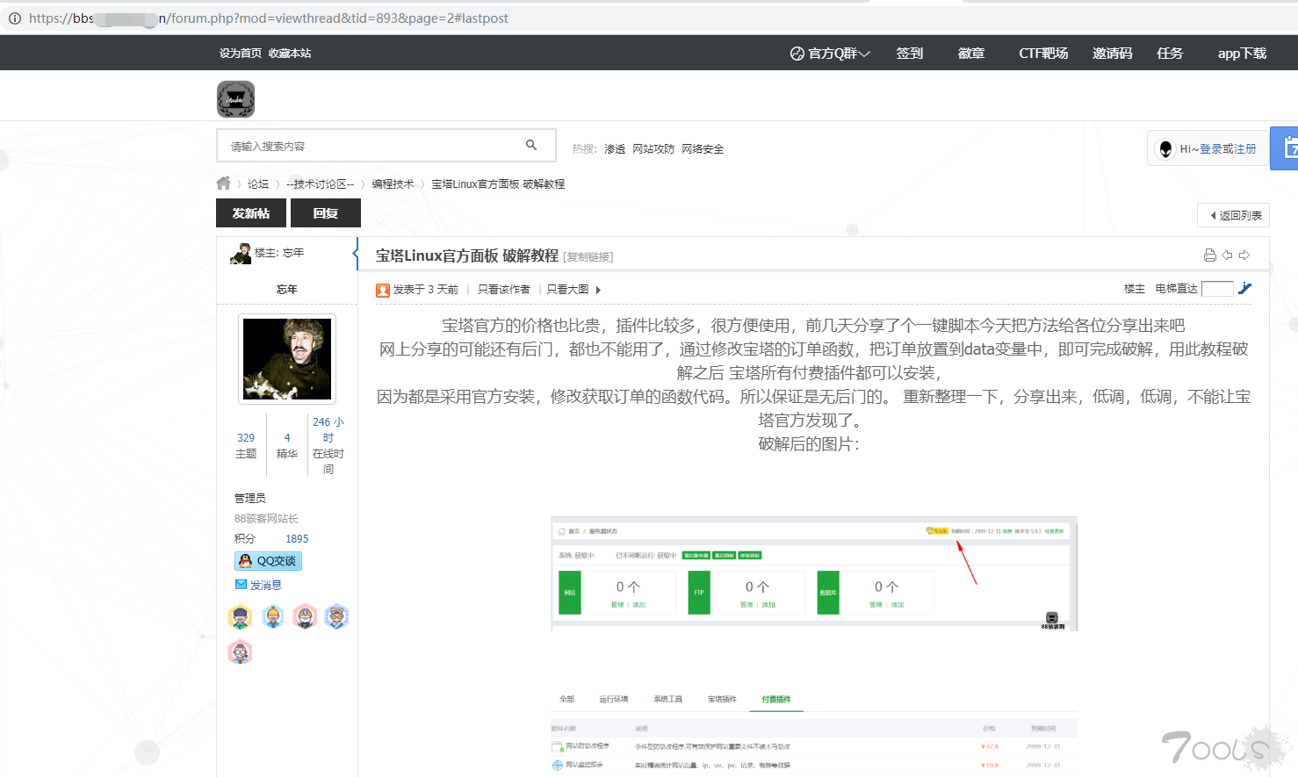Click the 1895 积分 value
This screenshot has height=777, width=1298.
point(297,539)
